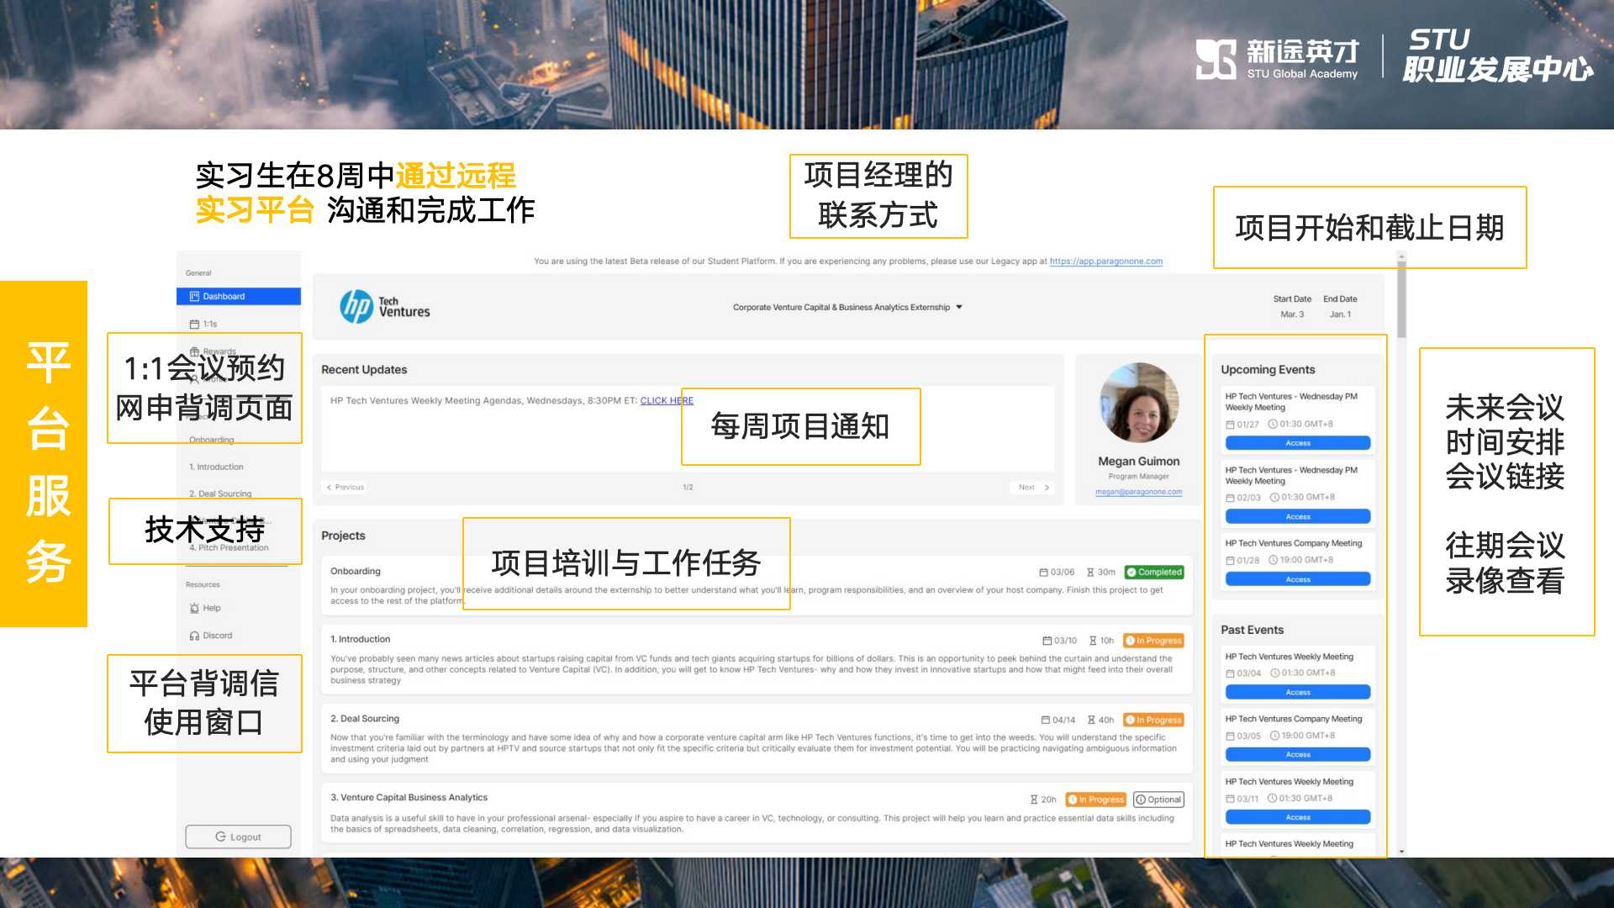Click the Discord headset icon

(x=194, y=636)
